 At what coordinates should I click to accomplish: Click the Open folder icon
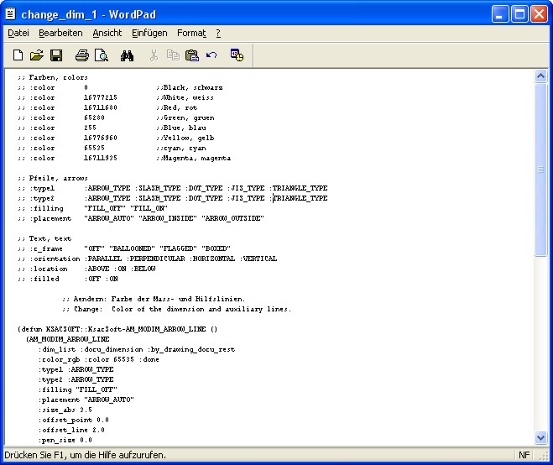[x=36, y=55]
